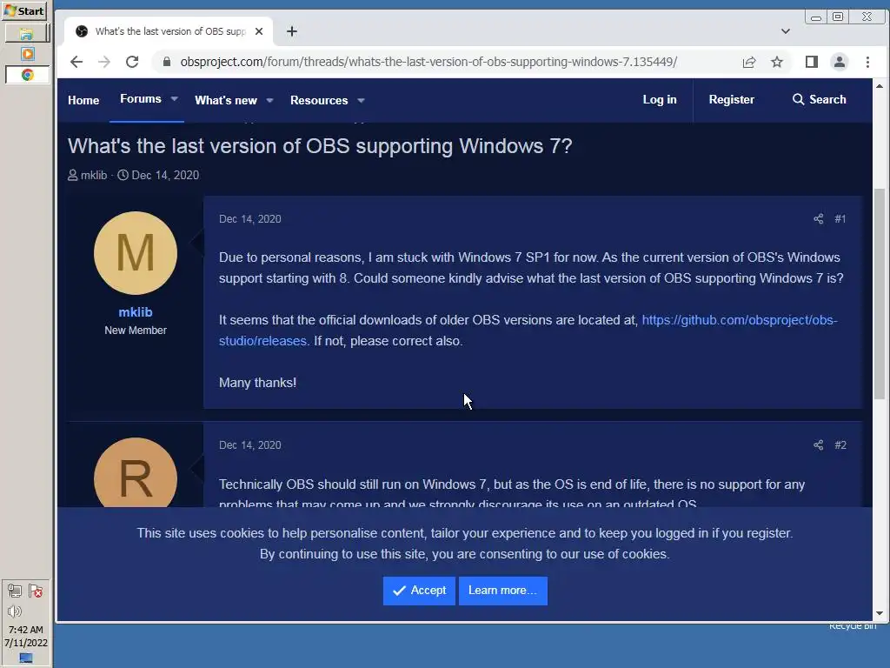Viewport: 890px width, 668px height.
Task: Click post #1 date link
Action: point(250,219)
